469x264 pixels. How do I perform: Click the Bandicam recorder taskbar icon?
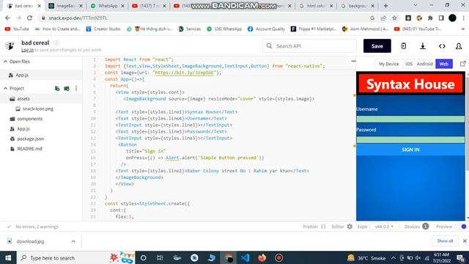(278, 257)
